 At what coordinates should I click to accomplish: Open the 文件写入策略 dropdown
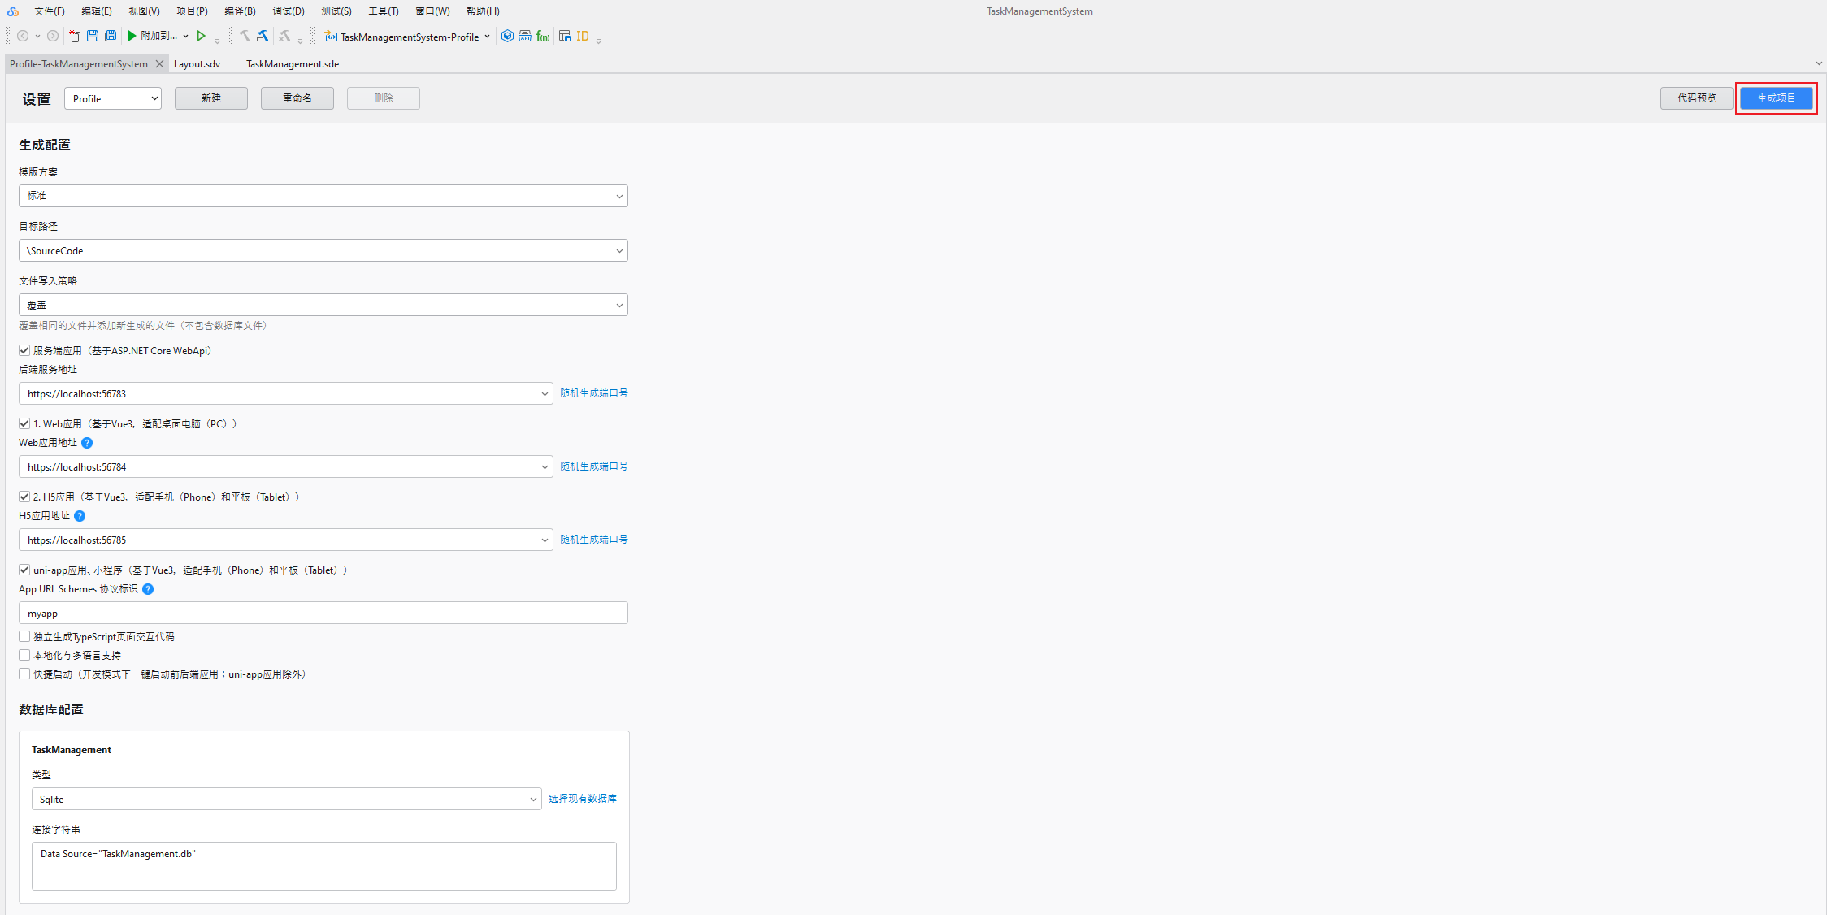(x=323, y=304)
